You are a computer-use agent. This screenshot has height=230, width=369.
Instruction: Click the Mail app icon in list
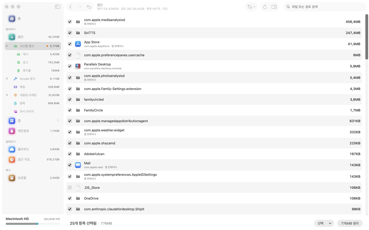pyautogui.click(x=78, y=165)
